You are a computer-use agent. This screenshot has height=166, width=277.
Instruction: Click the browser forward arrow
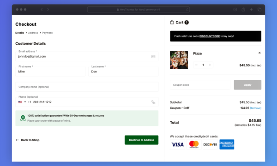click(x=48, y=10)
